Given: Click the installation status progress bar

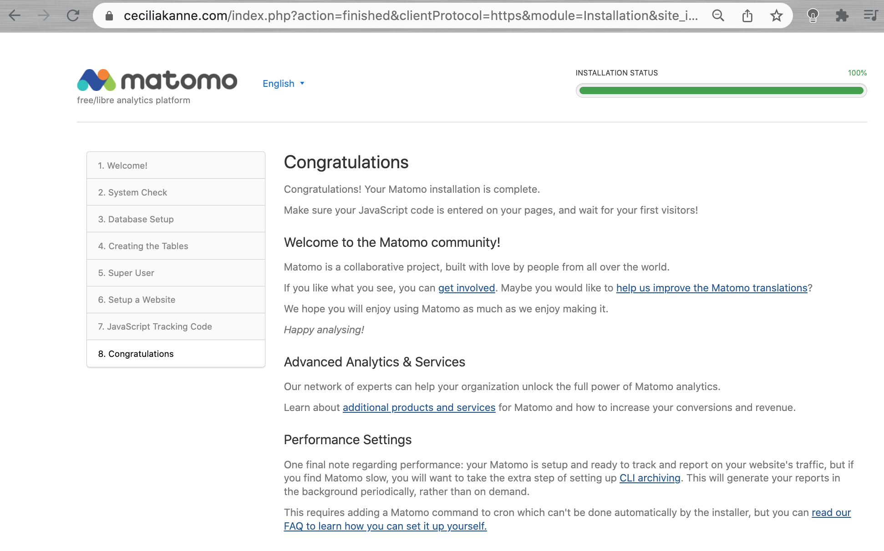Looking at the screenshot, I should click(x=721, y=90).
